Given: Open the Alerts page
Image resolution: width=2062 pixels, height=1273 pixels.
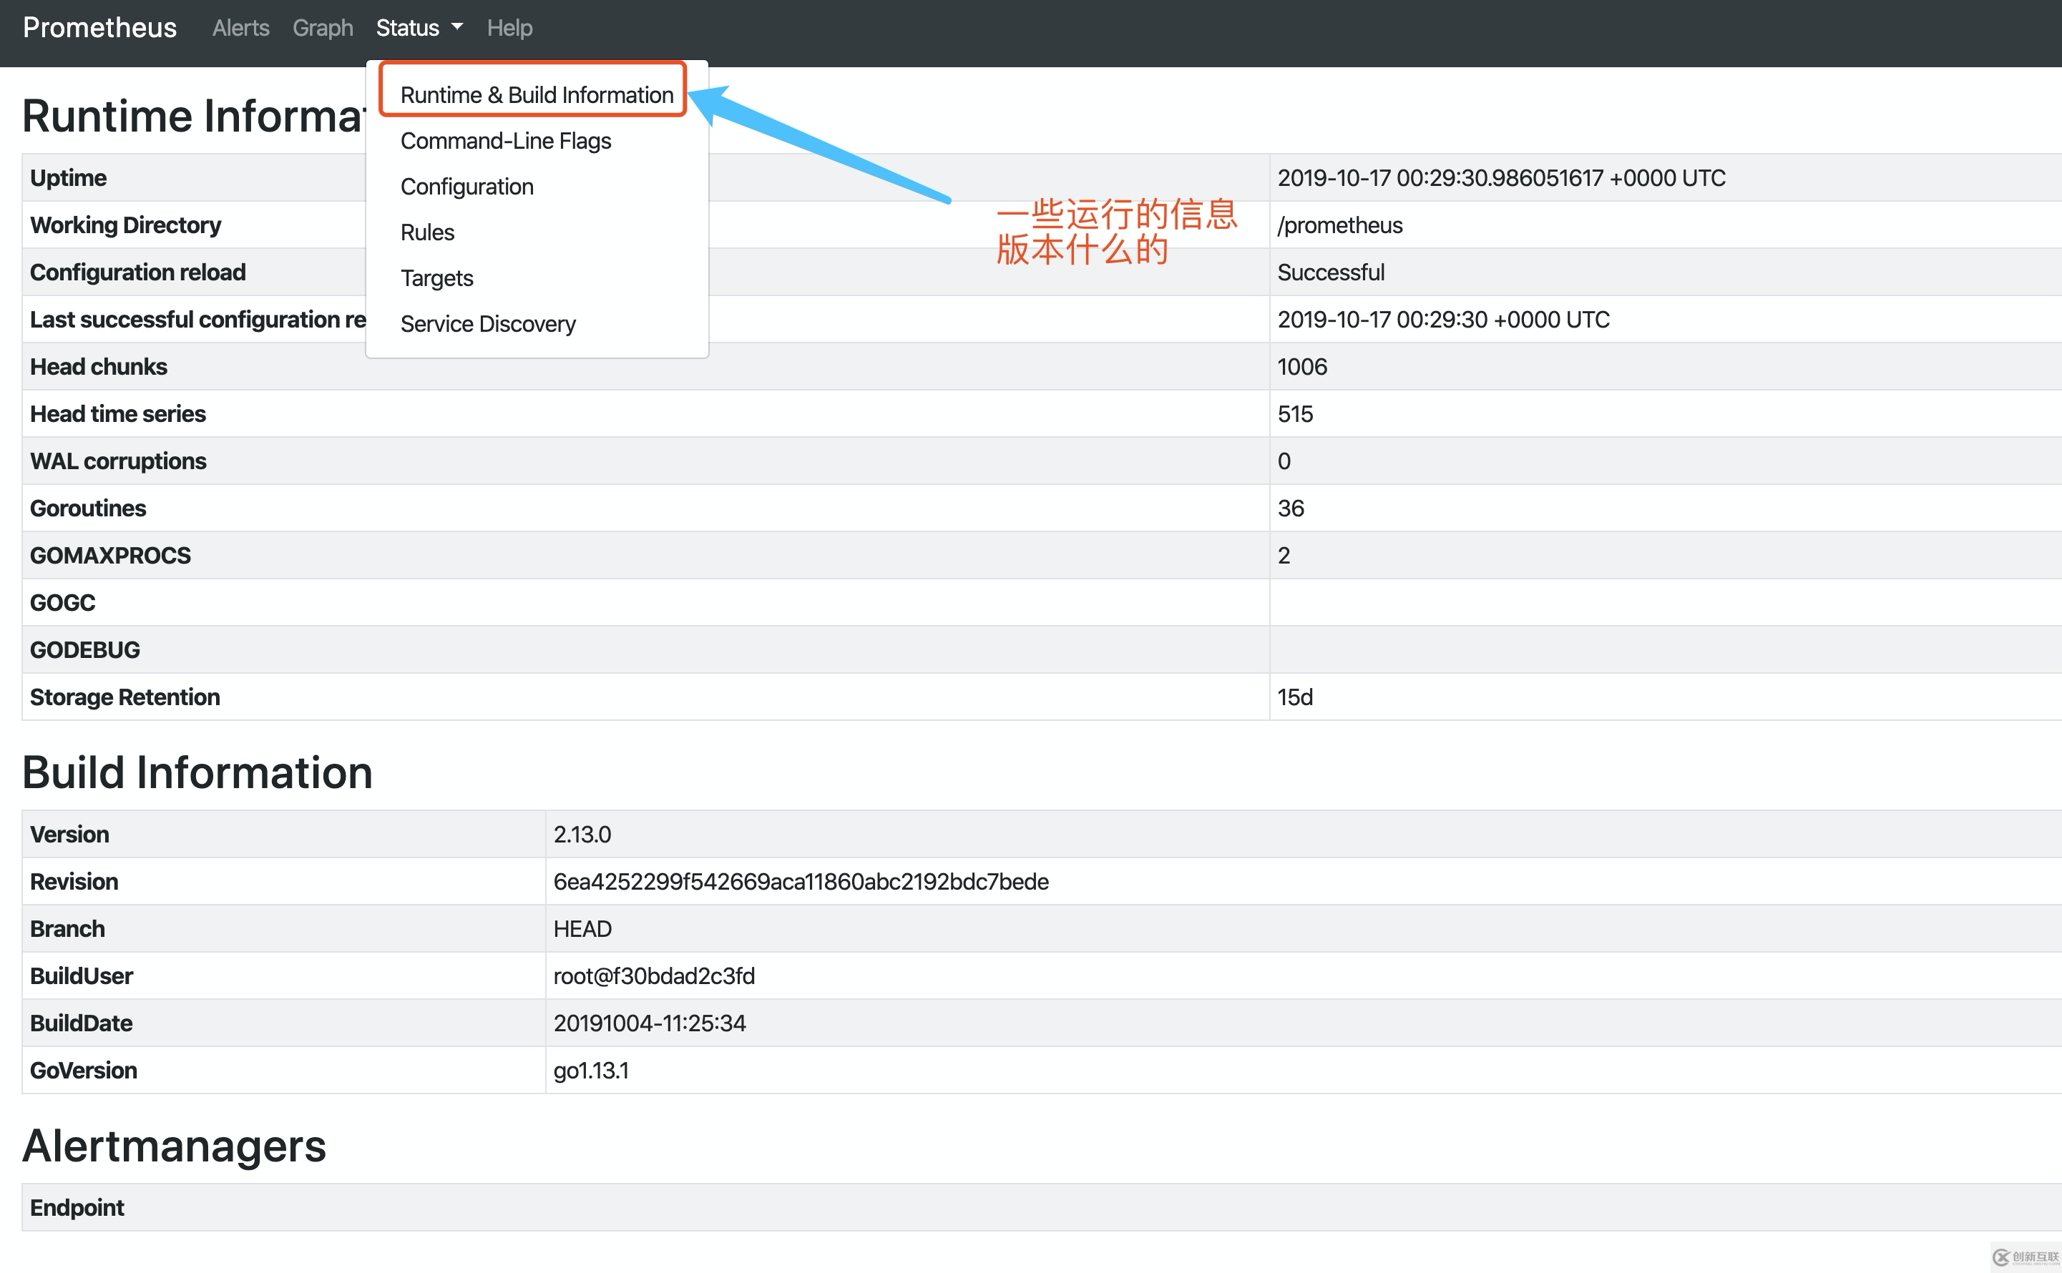Looking at the screenshot, I should [x=241, y=28].
